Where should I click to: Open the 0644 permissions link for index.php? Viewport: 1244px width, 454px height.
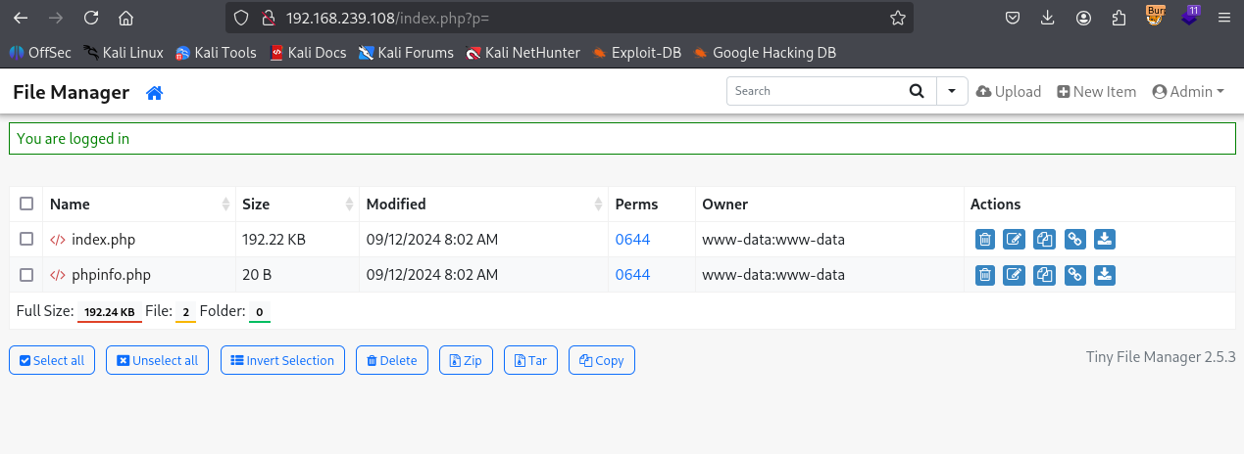(632, 240)
